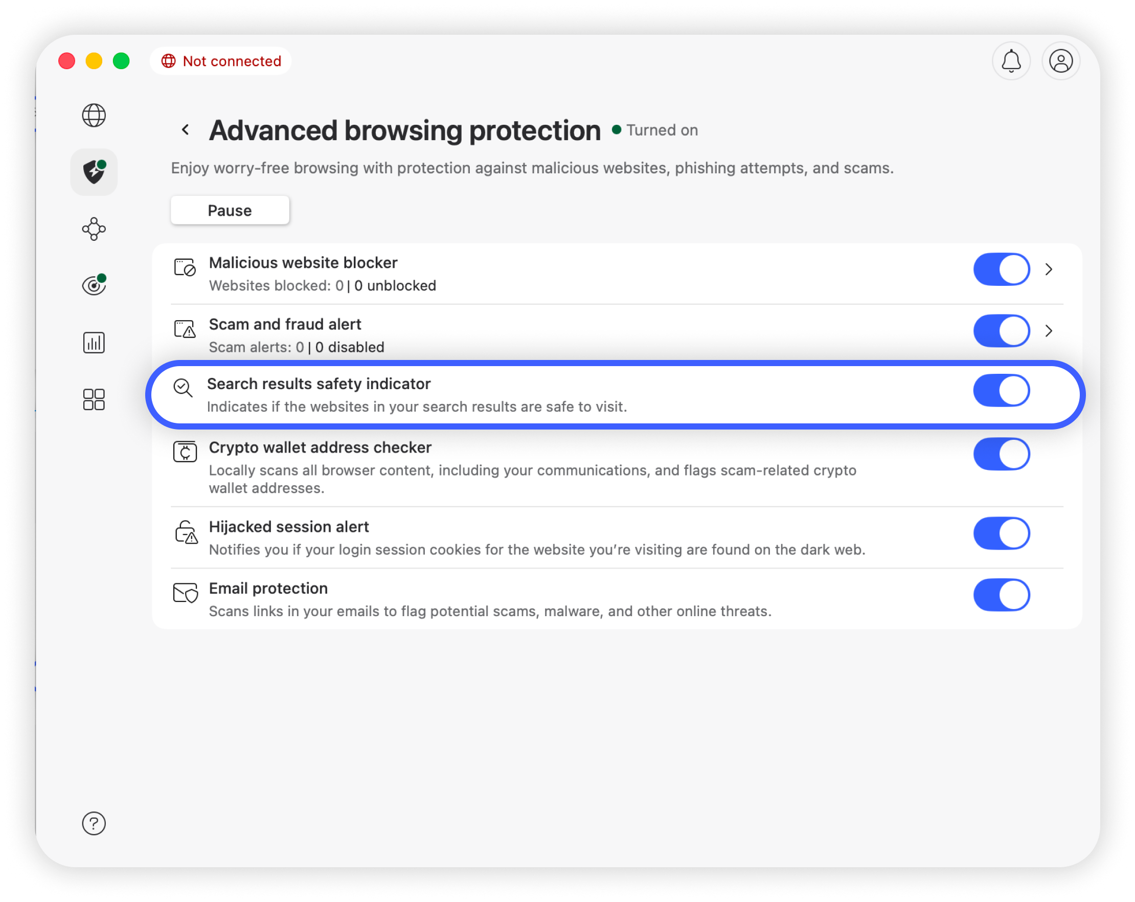Image resolution: width=1135 pixels, height=902 pixels.
Task: Toggle the Email protection switch
Action: (1001, 595)
